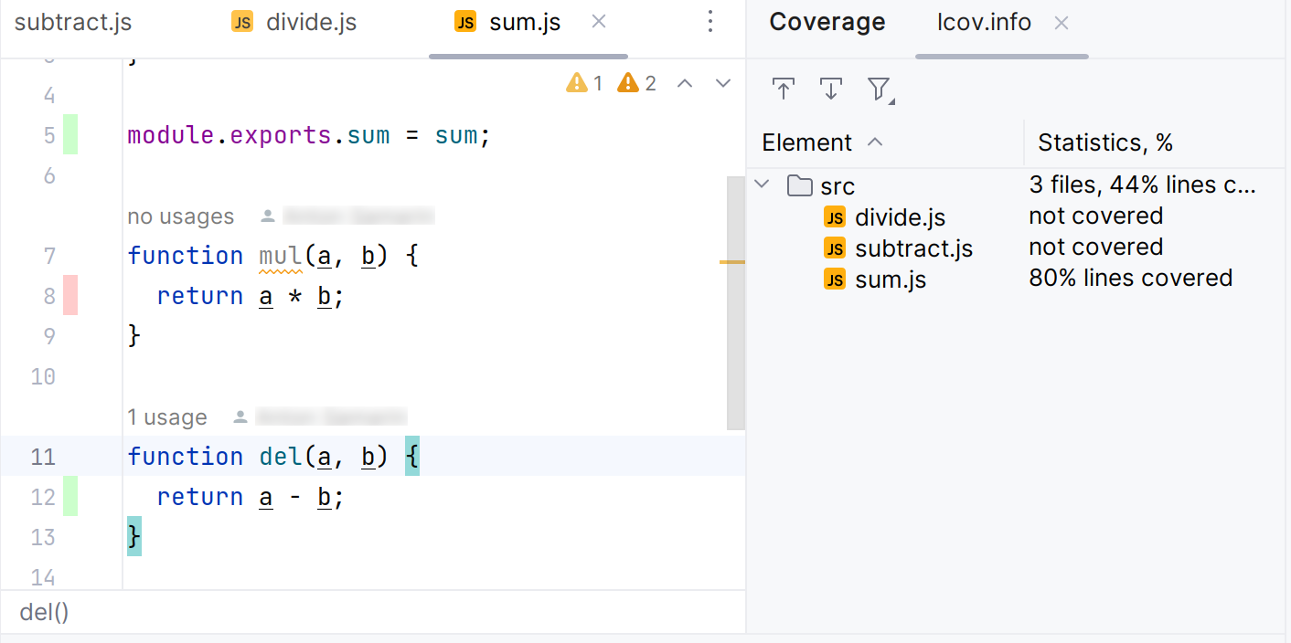Viewport: 1291px width, 643px height.
Task: Close the sum.js editor tab
Action: pyautogui.click(x=598, y=21)
